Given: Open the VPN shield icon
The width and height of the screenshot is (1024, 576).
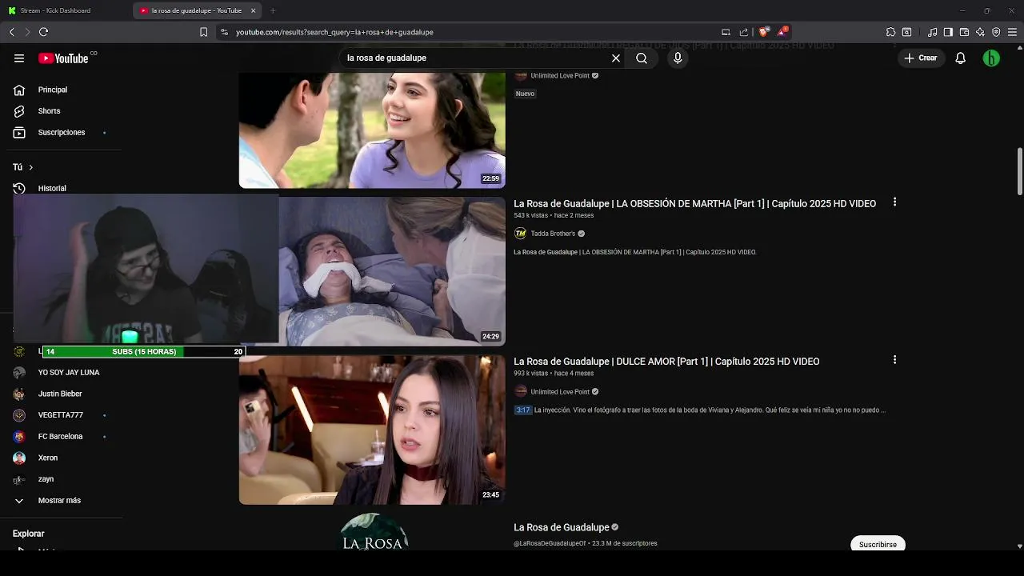Looking at the screenshot, I should 996,32.
